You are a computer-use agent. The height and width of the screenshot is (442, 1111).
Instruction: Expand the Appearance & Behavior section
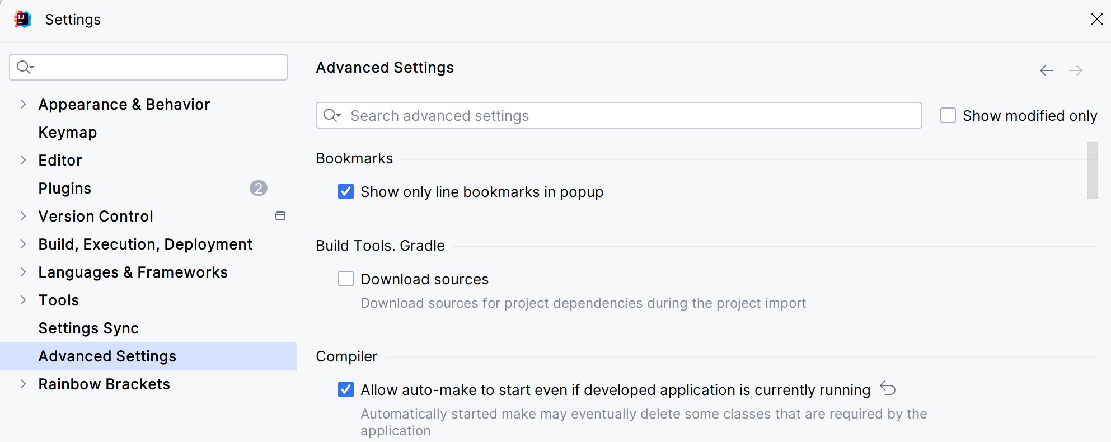point(23,104)
